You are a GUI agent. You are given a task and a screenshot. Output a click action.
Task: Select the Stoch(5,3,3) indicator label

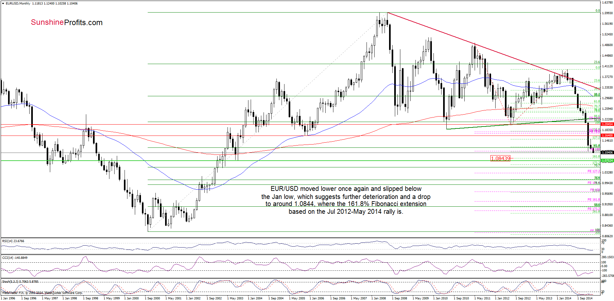[x=20, y=282]
